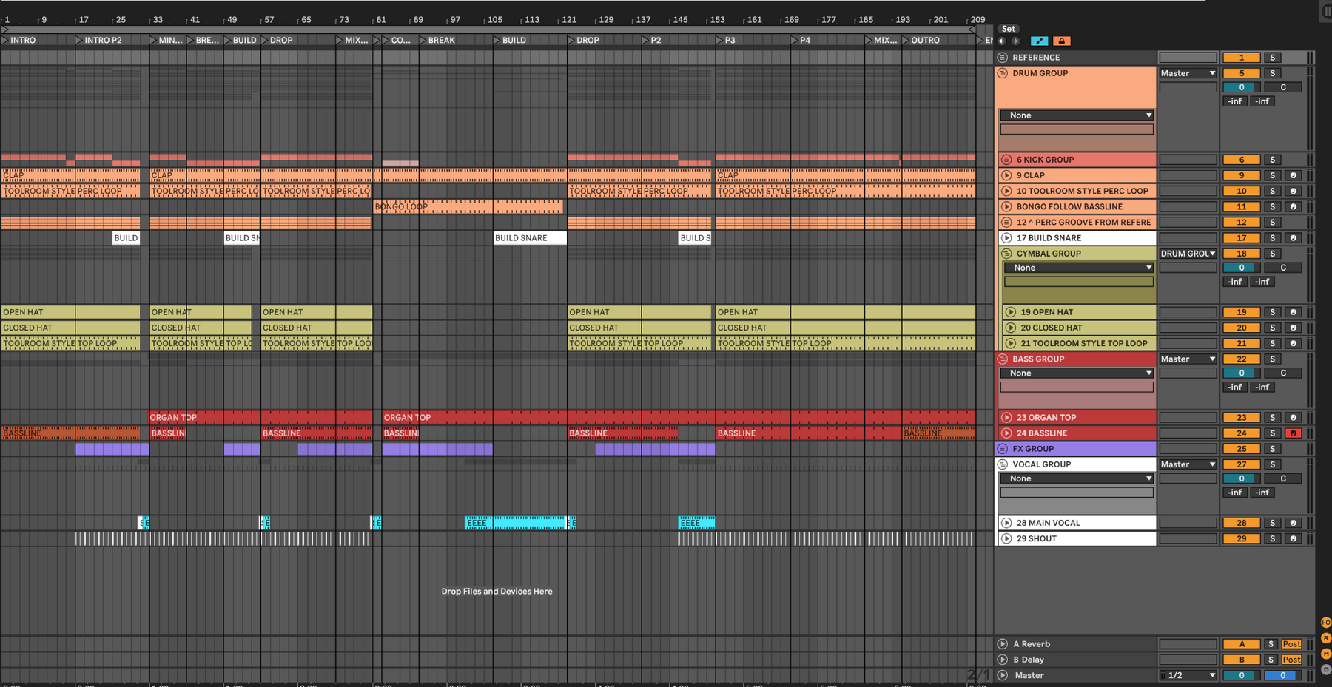This screenshot has height=687, width=1332.
Task: Click the orange Lock Envelopes icon
Action: coord(1061,41)
